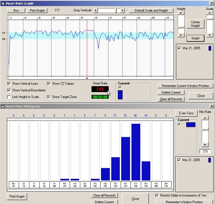Screen dimensions: 215x204
Task: Click the 161-170 histogram bar
Action: pyautogui.click(x=125, y=158)
